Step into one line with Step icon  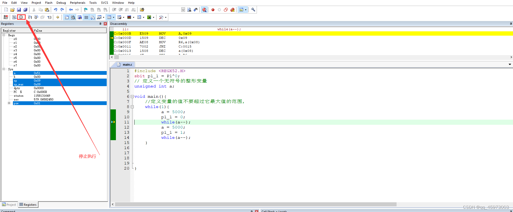coord(30,17)
